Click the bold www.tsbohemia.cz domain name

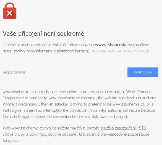tap(113, 45)
